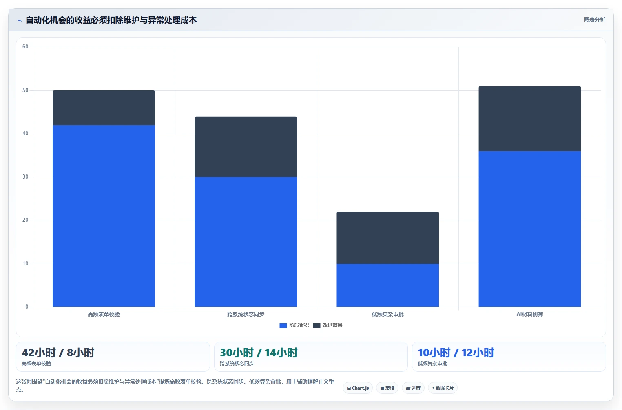Click the Chart.js tag chip

click(x=358, y=388)
